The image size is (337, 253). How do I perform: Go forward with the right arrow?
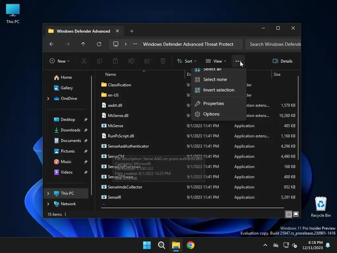coord(67,44)
